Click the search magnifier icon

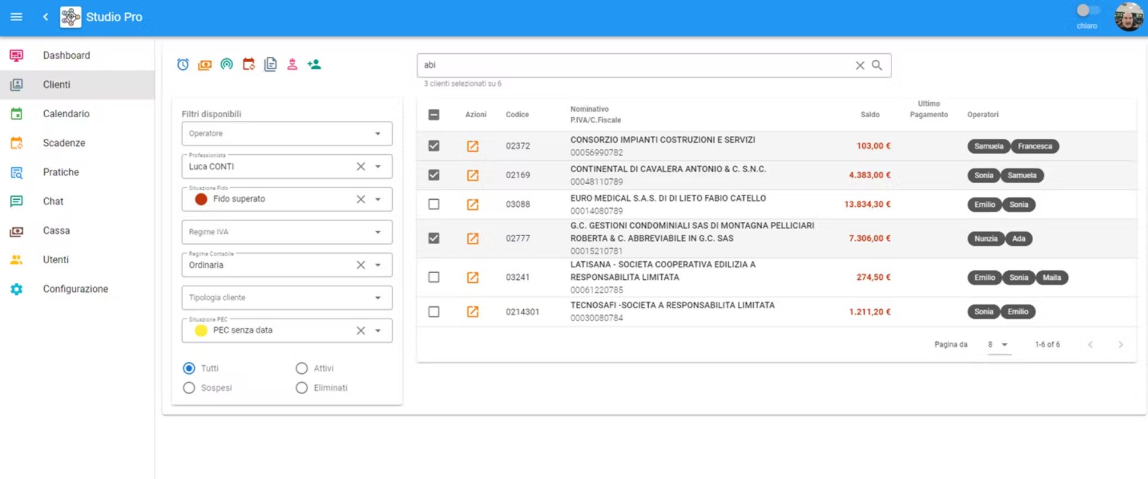click(877, 65)
